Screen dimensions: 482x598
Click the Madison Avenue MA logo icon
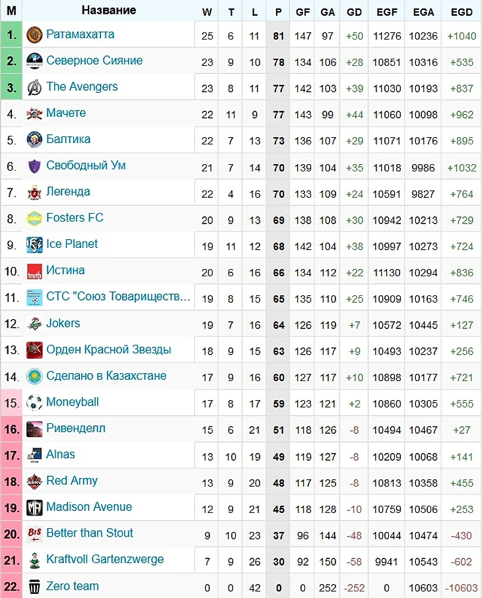34,508
